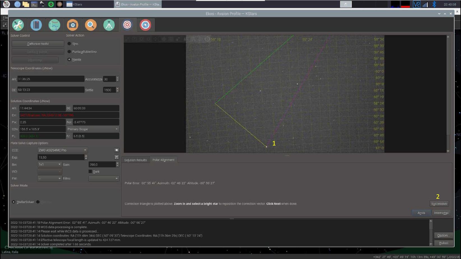Open the Scheduler notebook module icon

pyautogui.click(x=36, y=25)
